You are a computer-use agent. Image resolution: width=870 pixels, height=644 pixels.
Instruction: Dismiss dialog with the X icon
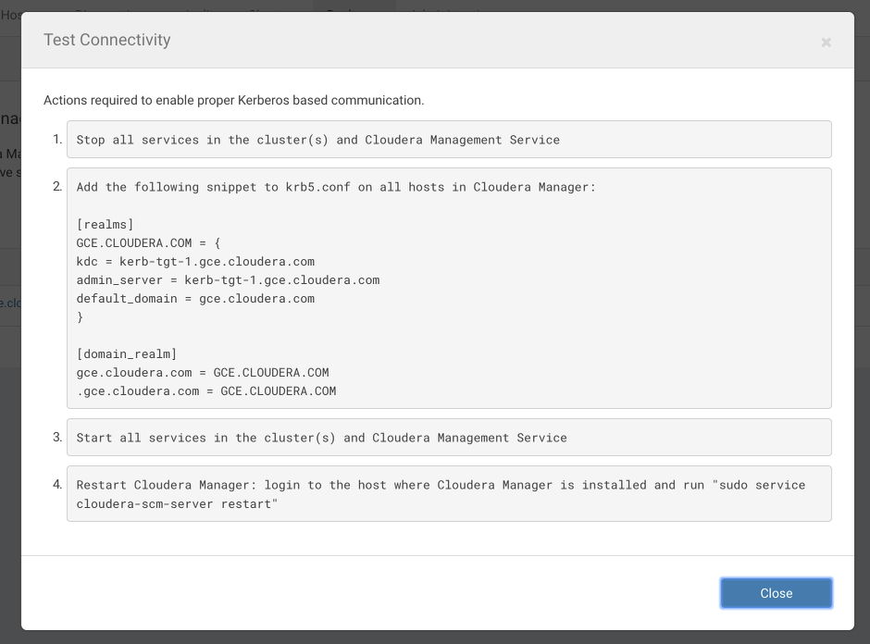point(826,42)
